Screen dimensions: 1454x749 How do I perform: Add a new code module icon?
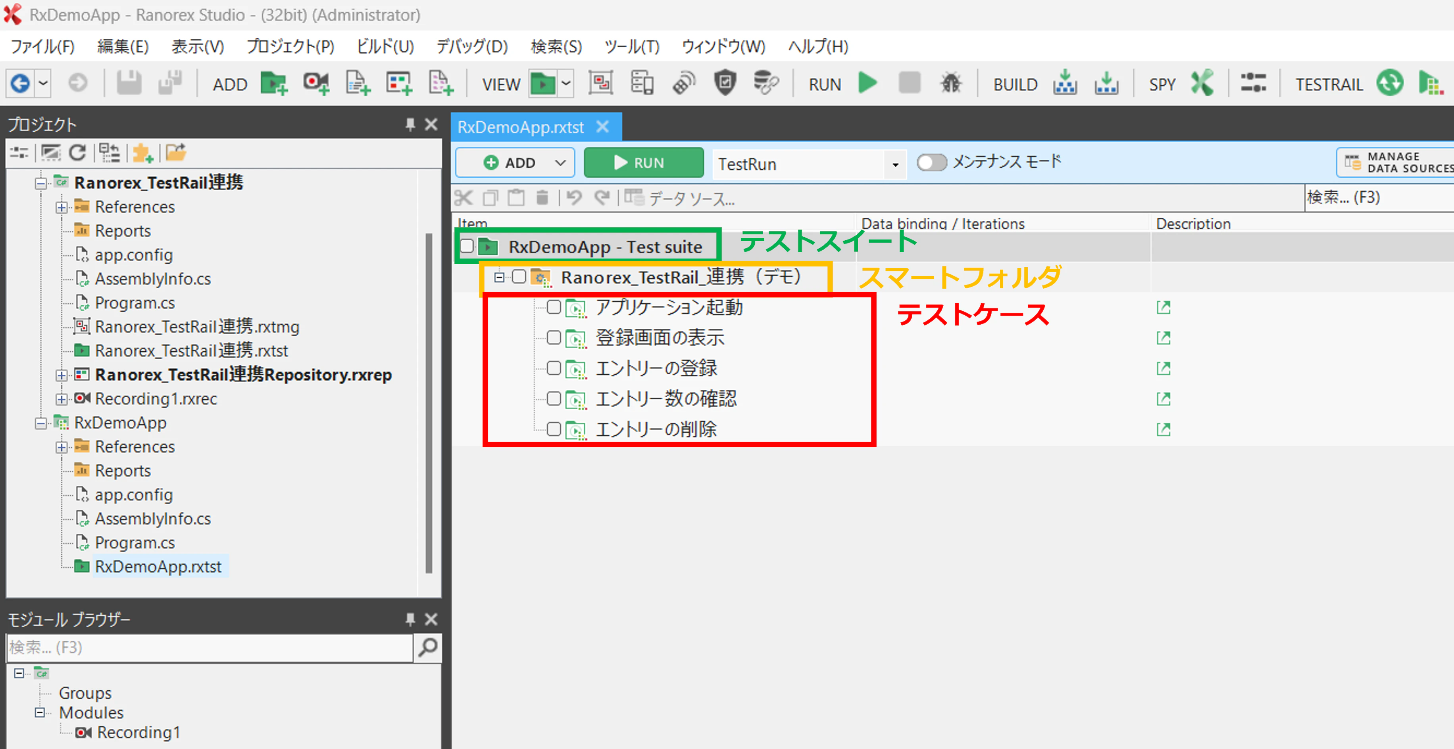click(358, 84)
